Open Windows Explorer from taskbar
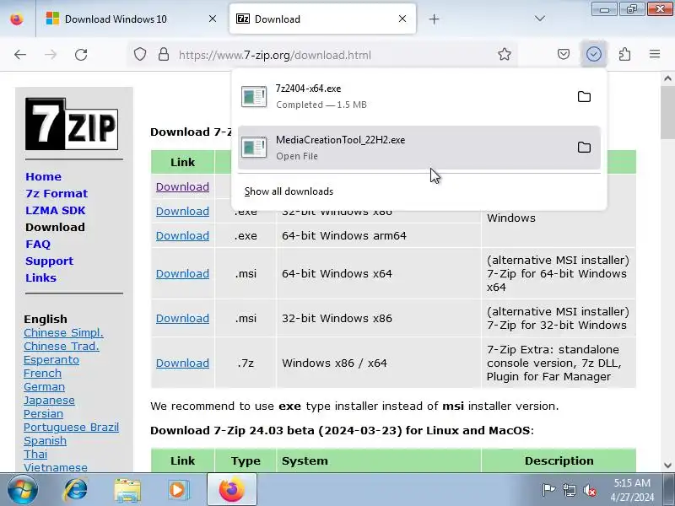This screenshot has width=675, height=506. (x=127, y=490)
